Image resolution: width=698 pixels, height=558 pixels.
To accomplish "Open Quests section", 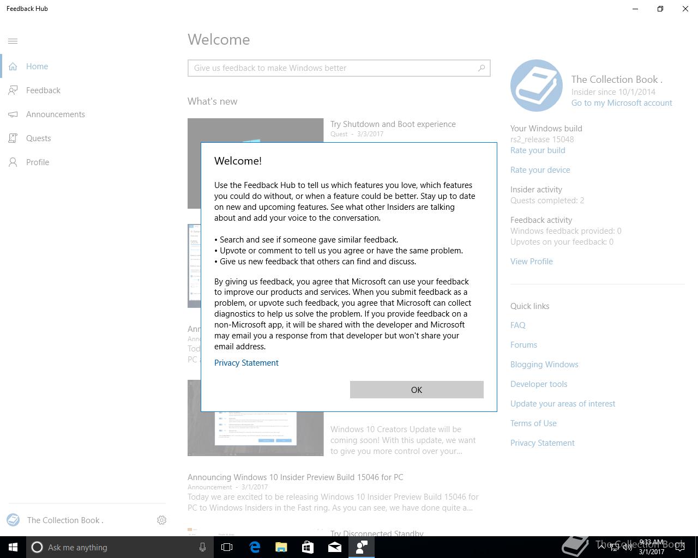I will [x=39, y=138].
